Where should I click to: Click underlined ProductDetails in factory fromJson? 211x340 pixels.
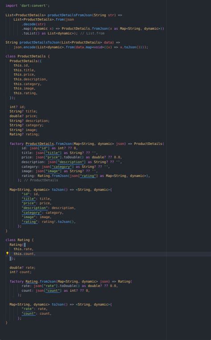pyautogui.click(x=40, y=144)
